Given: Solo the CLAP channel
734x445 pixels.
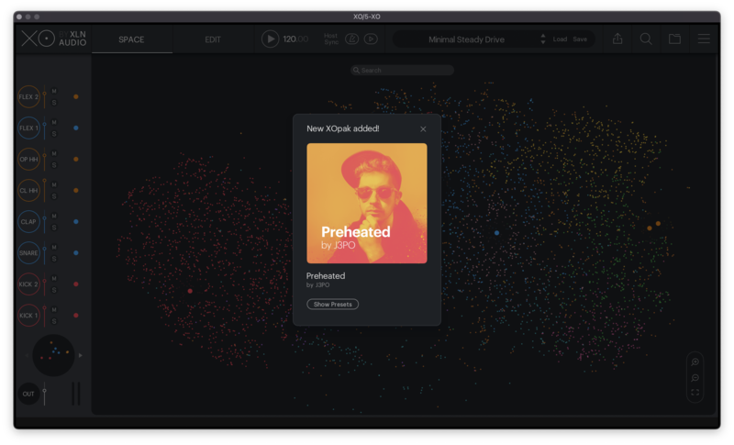Looking at the screenshot, I should tap(54, 228).
